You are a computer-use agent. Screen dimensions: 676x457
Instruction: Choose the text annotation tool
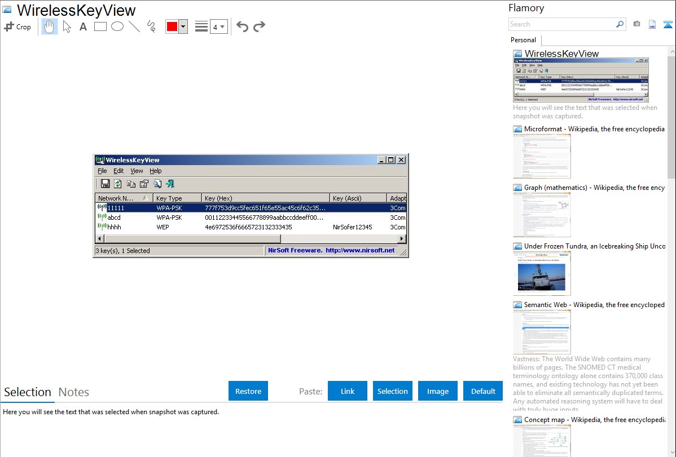83,26
